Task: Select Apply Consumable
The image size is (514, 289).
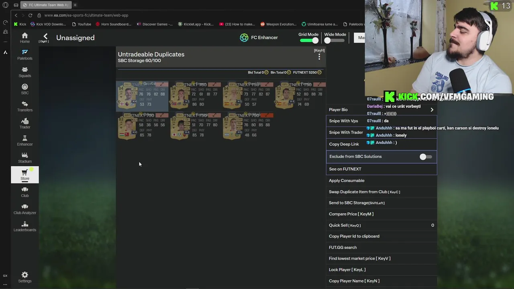Action: tap(381, 181)
